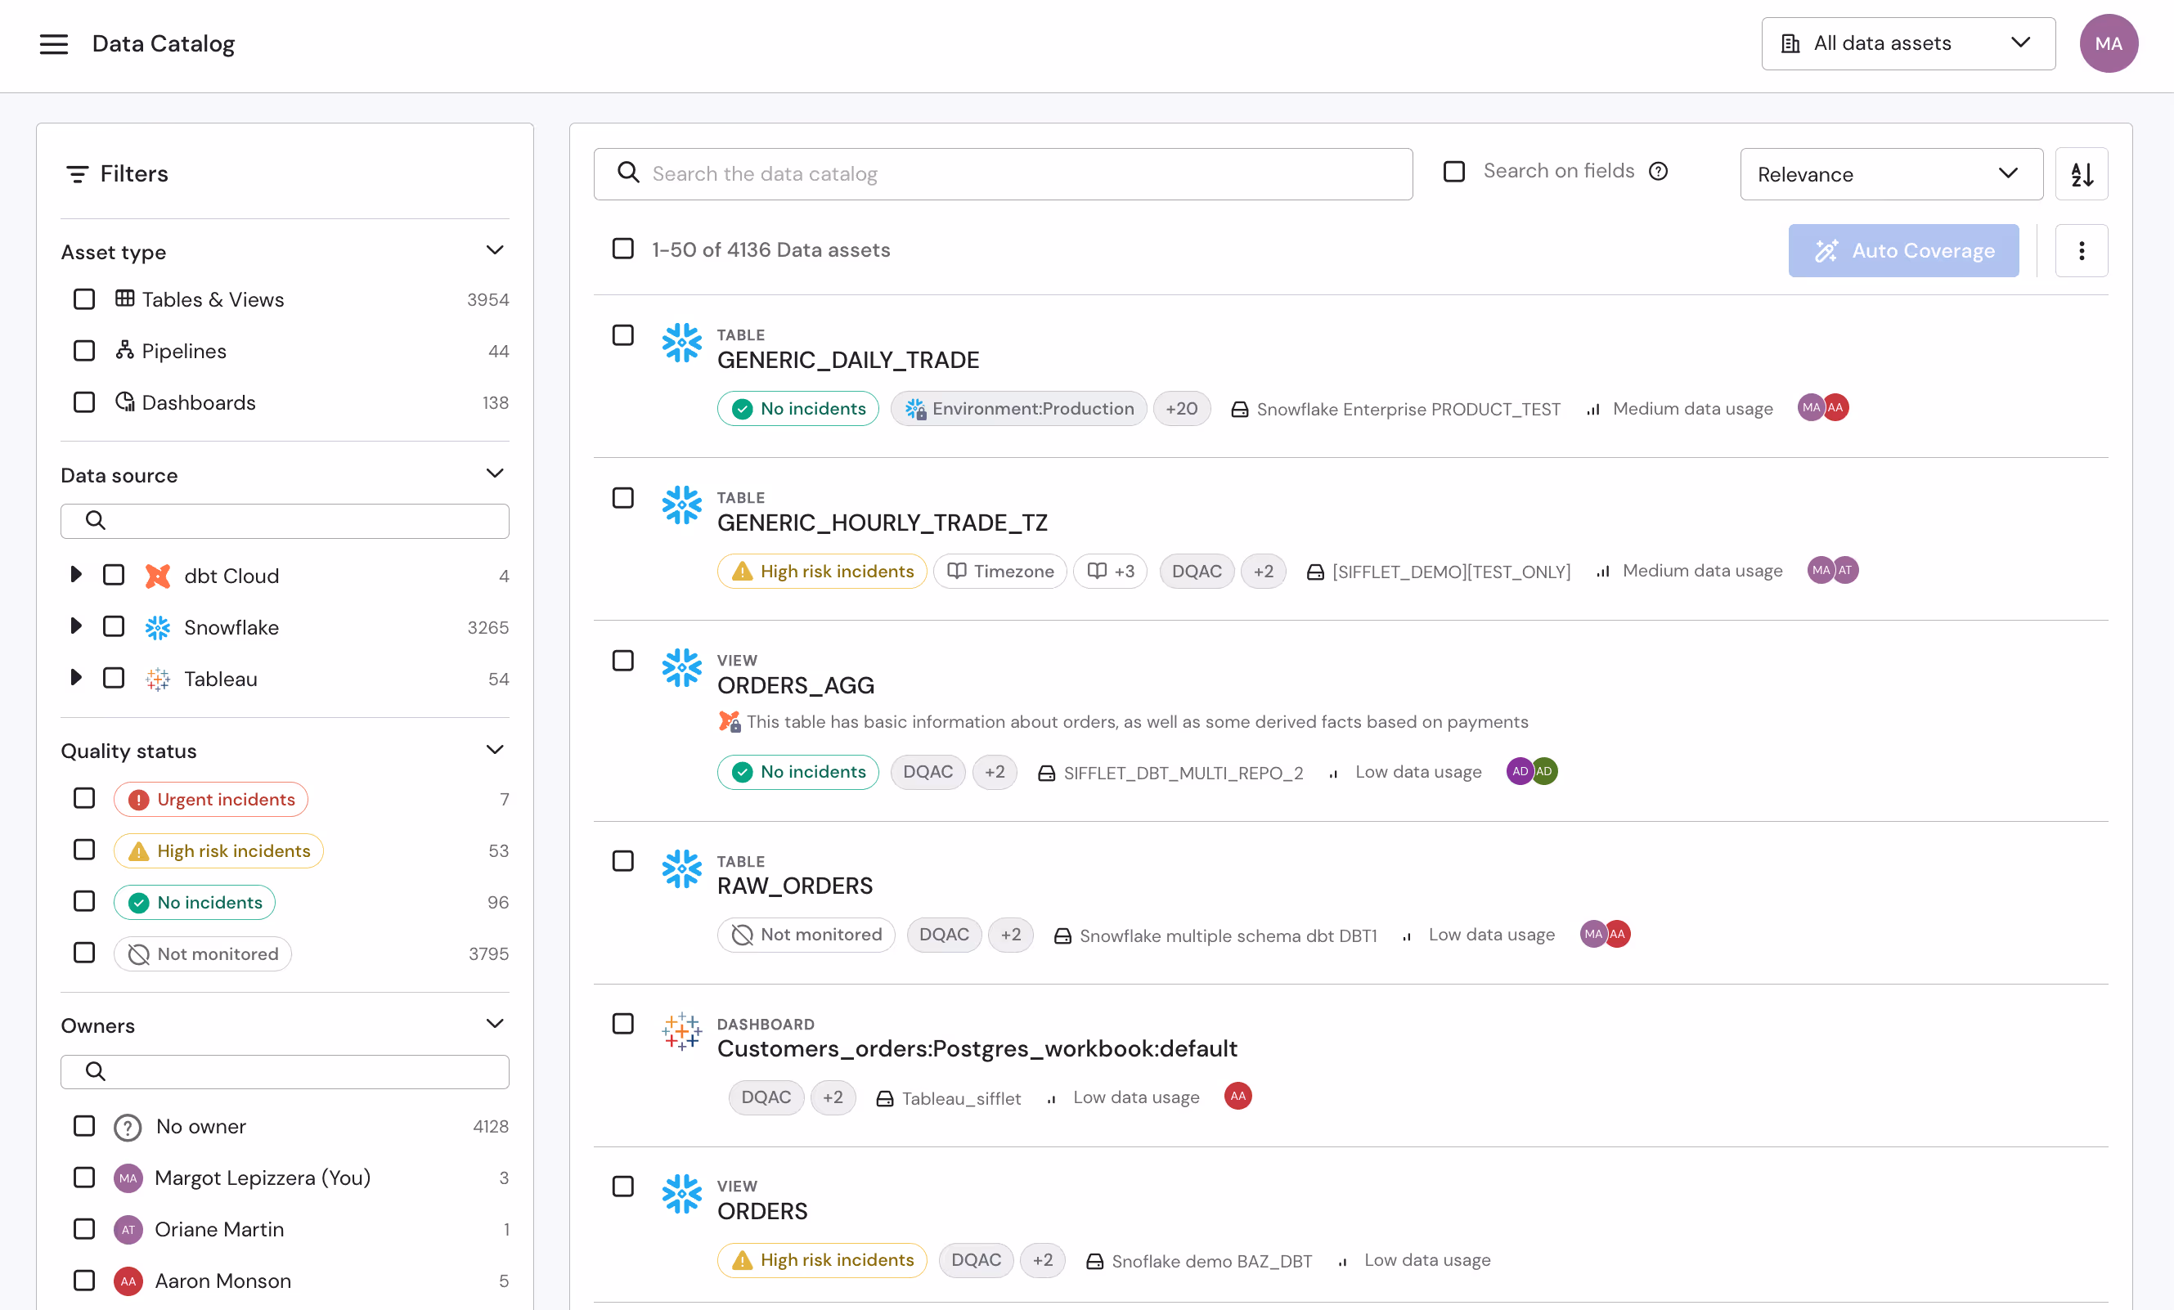Image resolution: width=2174 pixels, height=1310 pixels.
Task: Click the Snowflake Enterprise PRODUCT_TEST source label
Action: click(x=1408, y=410)
